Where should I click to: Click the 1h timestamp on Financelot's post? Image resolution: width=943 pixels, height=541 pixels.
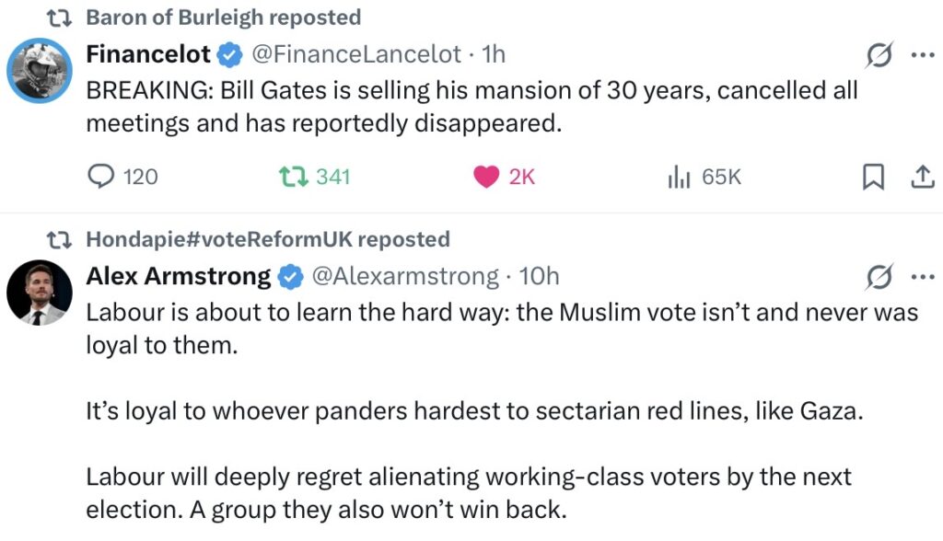pos(493,54)
